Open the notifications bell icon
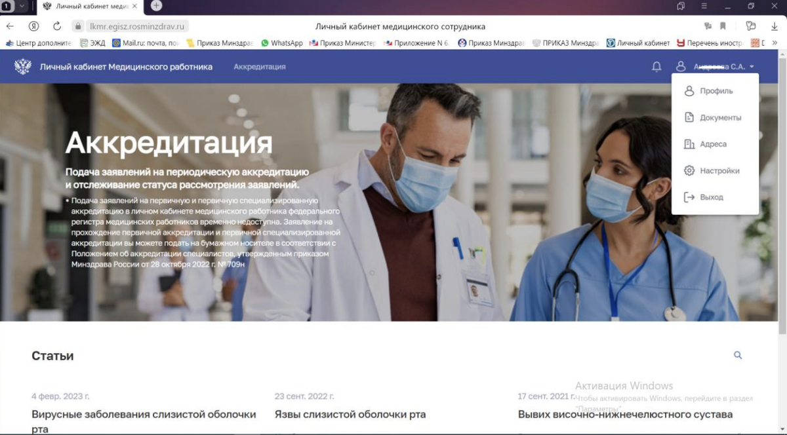The image size is (787, 435). pos(656,66)
